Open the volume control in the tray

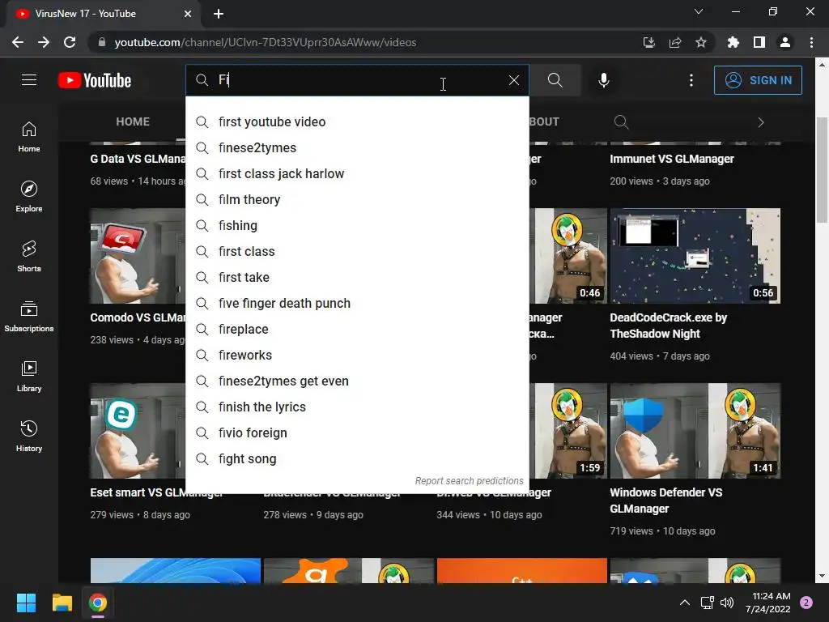[728, 603]
